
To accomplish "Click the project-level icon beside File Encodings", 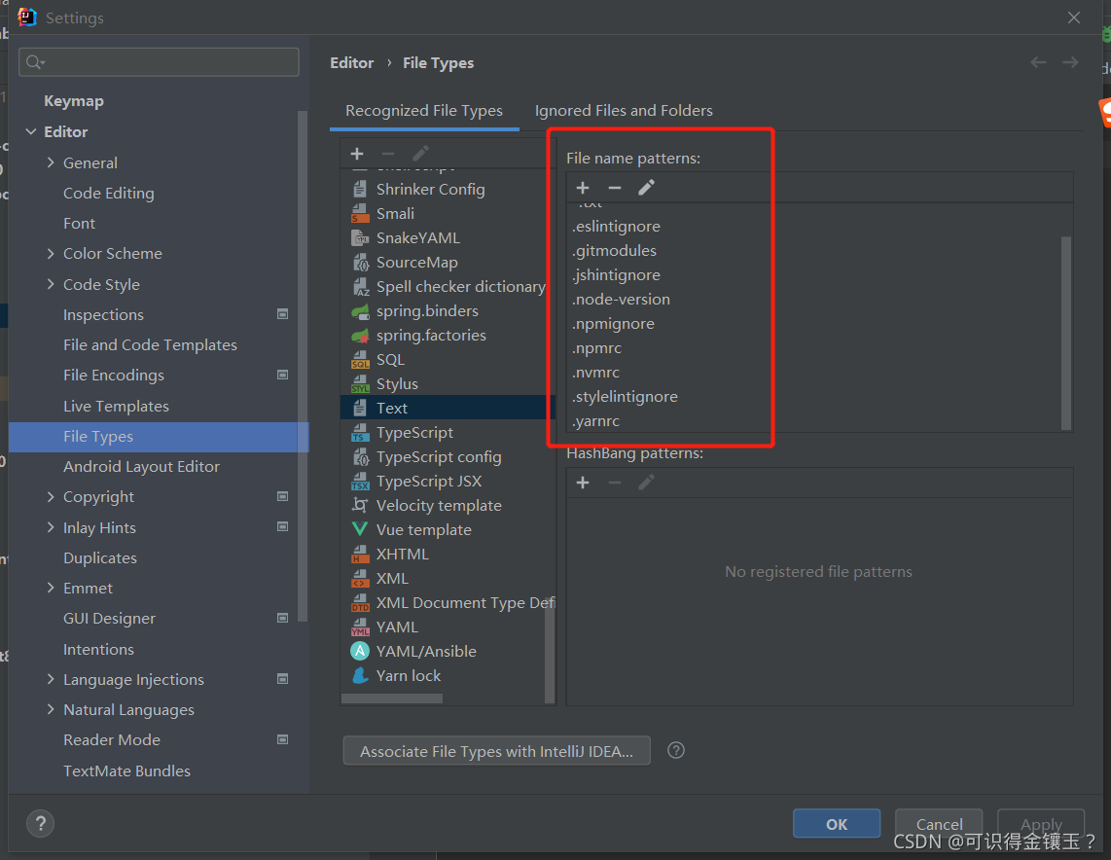I will (282, 375).
